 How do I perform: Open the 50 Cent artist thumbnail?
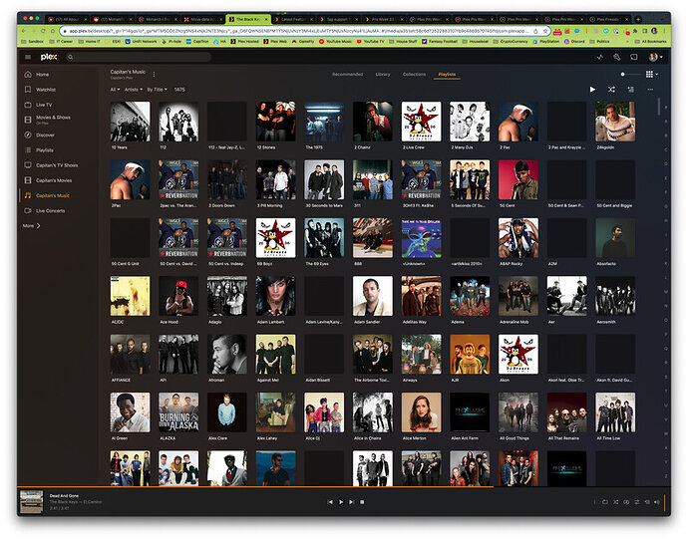[x=518, y=179]
